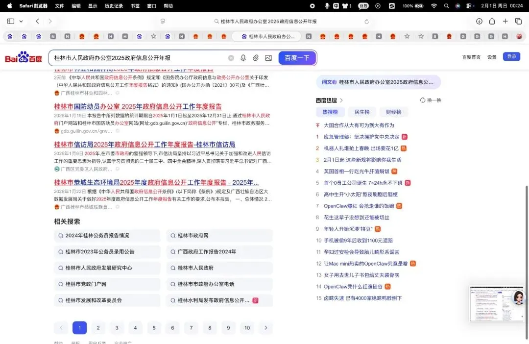Image resolution: width=529 pixels, height=344 pixels.
Task: Attach a file with paperclip icon
Action: [x=256, y=58]
